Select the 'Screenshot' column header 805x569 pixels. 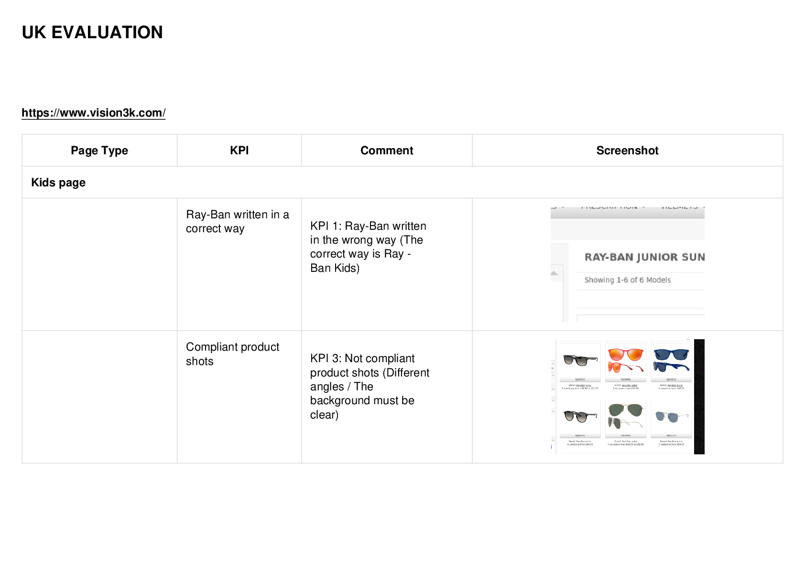pos(627,150)
